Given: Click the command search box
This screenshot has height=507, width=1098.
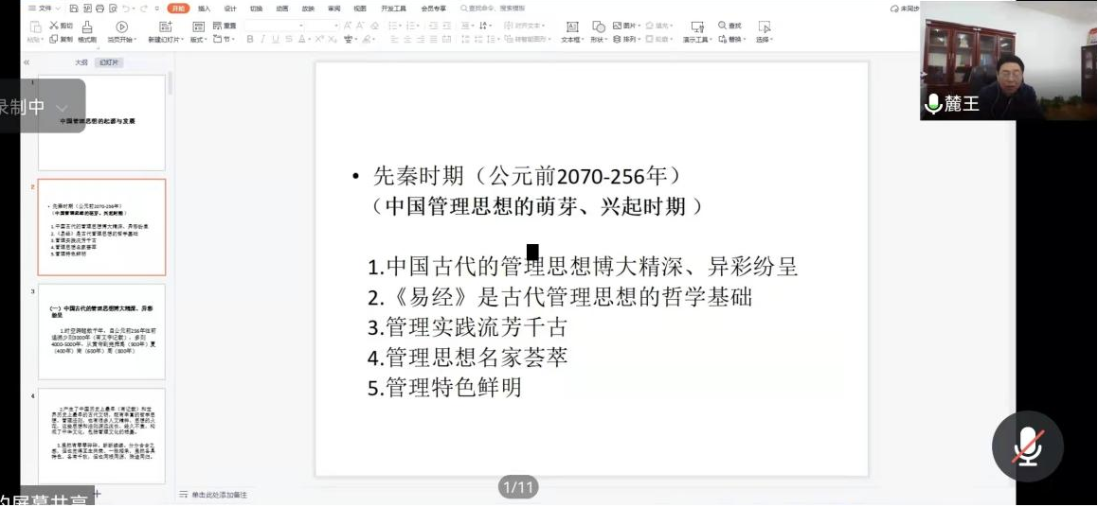Looking at the screenshot, I should (x=495, y=9).
